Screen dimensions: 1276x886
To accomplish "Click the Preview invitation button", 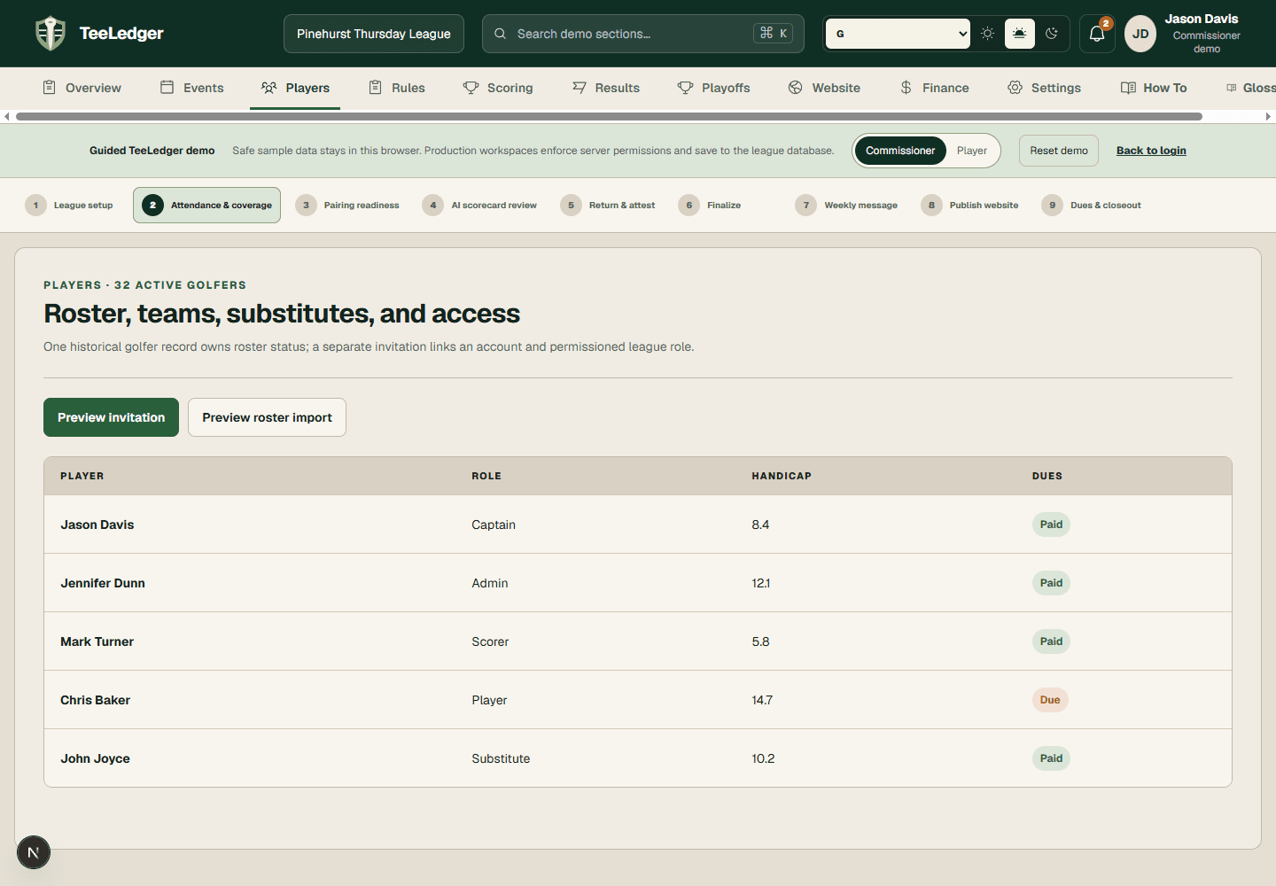I will 111,417.
